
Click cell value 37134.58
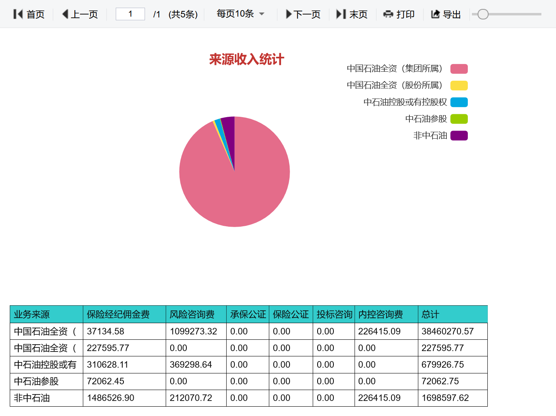(x=106, y=331)
